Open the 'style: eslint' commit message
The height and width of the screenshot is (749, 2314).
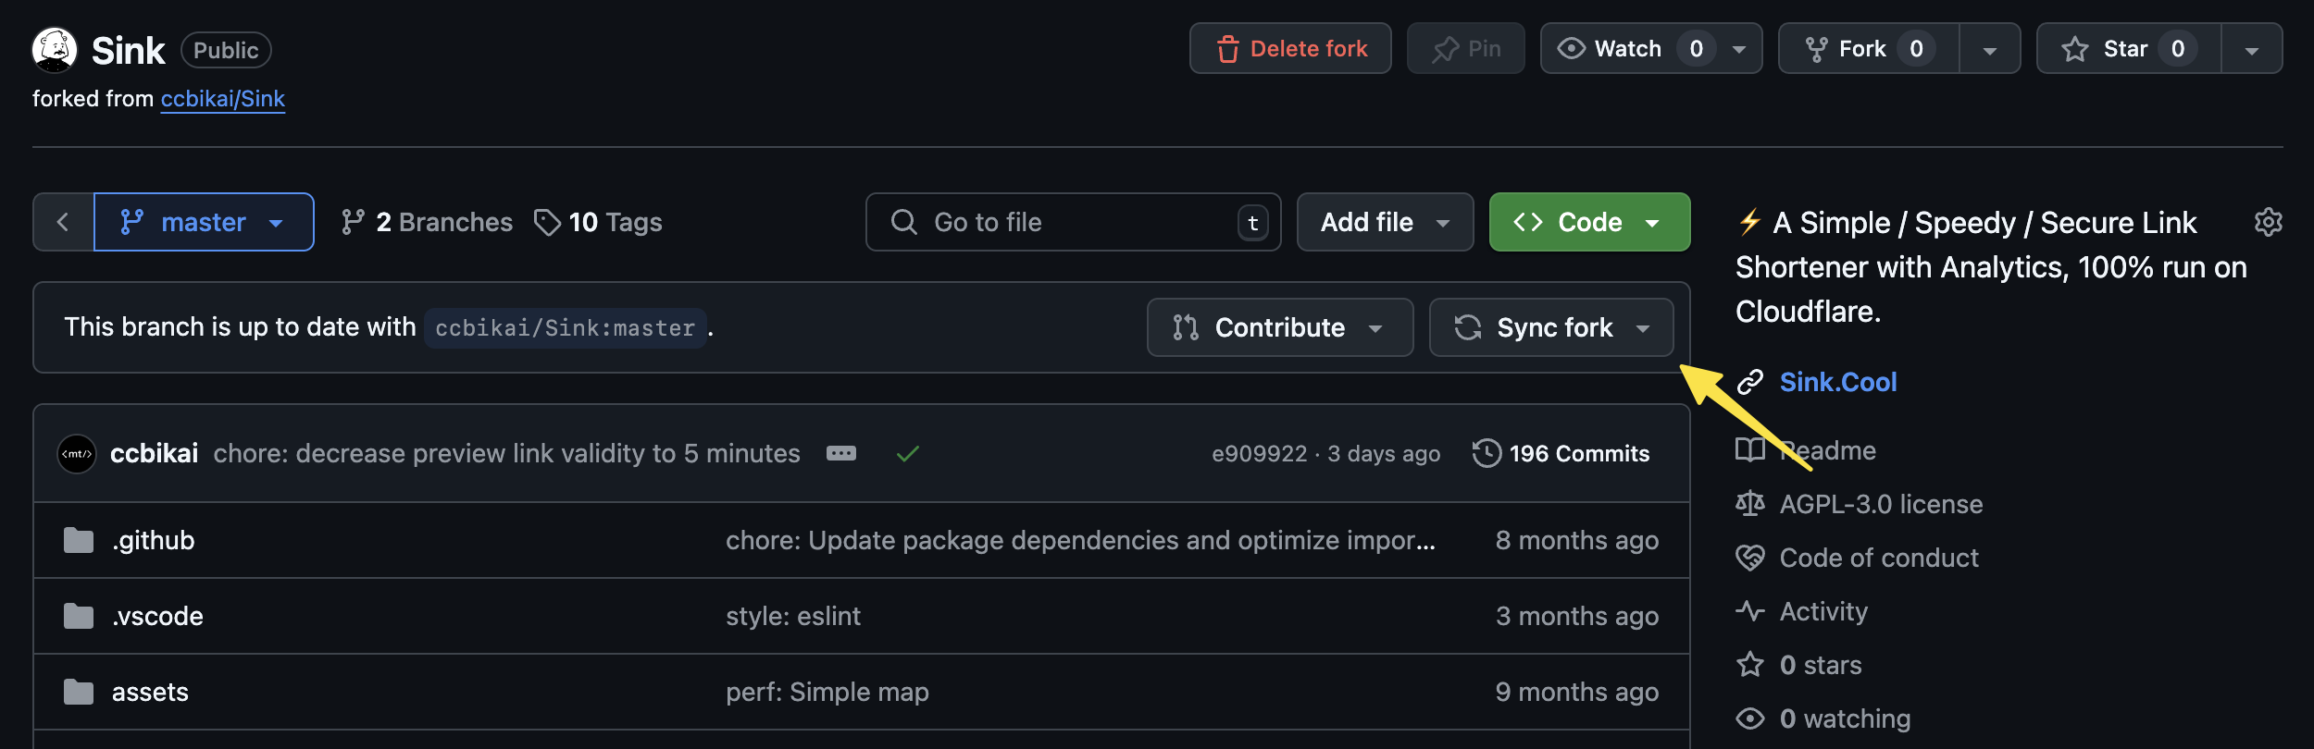793,616
